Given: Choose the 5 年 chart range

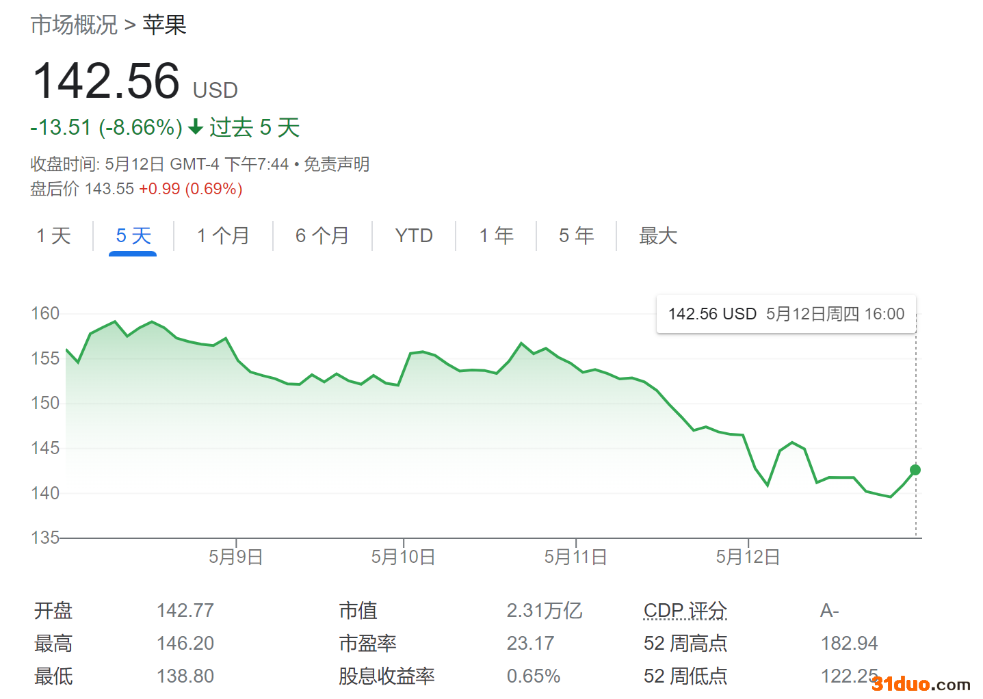Looking at the screenshot, I should click(576, 236).
